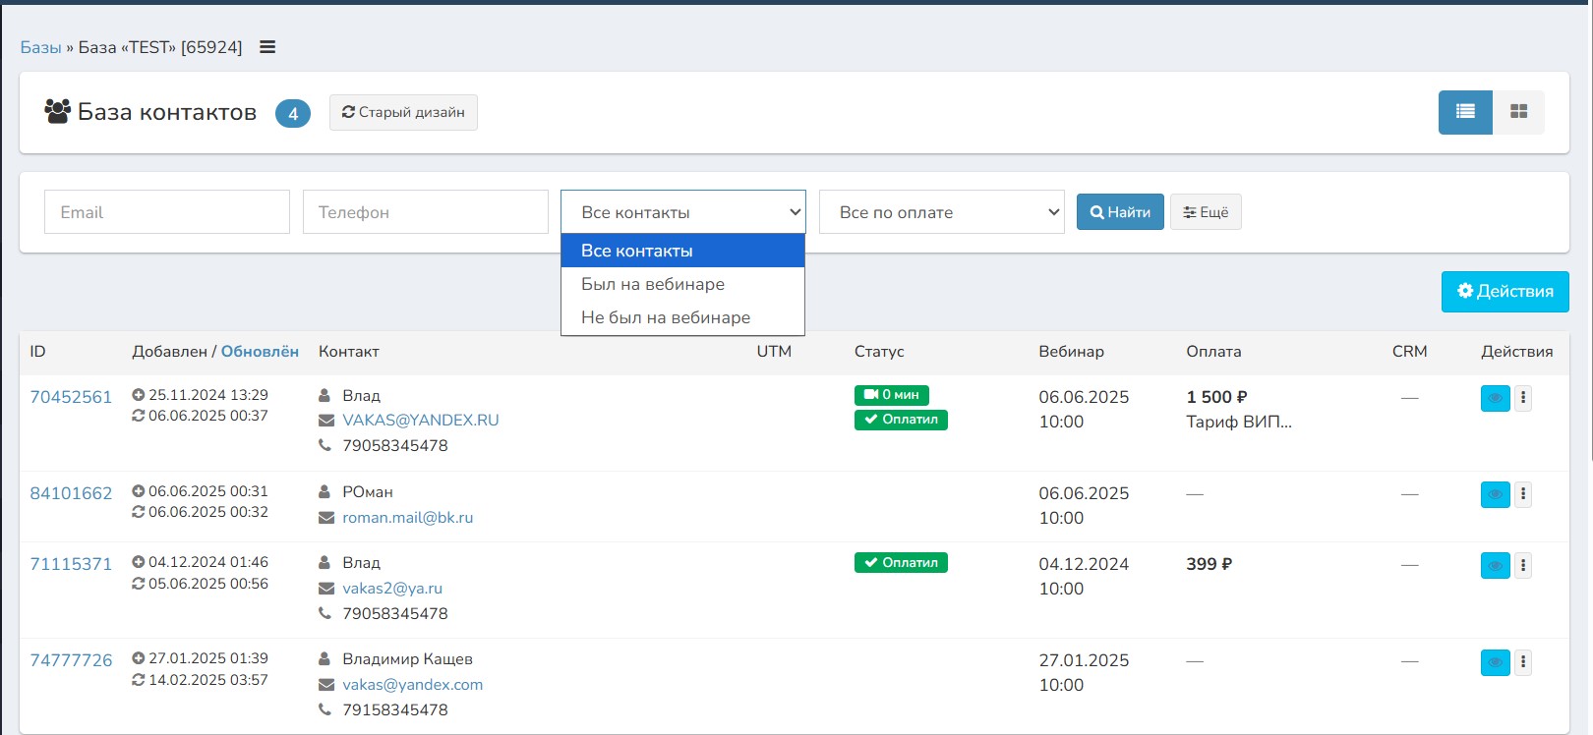Select 'Был на вебинаре' option
1593x735 pixels.
pyautogui.click(x=653, y=284)
